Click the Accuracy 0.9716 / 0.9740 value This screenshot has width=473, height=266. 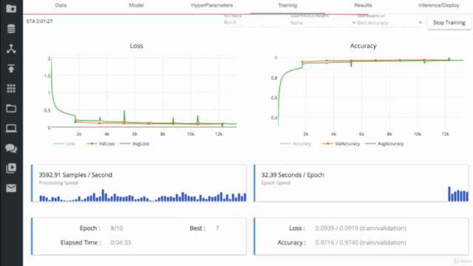361,242
